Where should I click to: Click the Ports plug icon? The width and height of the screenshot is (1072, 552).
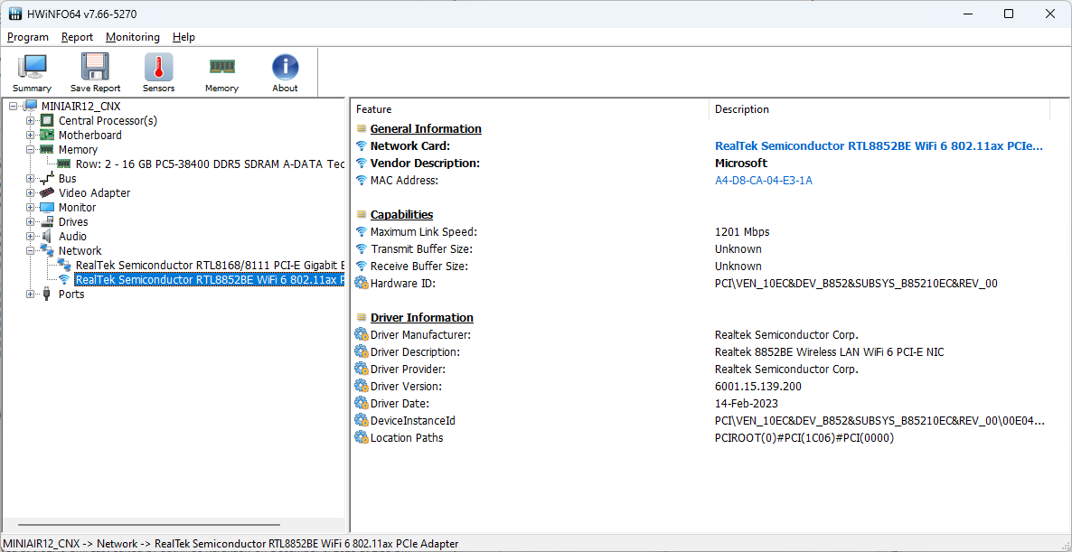(47, 294)
